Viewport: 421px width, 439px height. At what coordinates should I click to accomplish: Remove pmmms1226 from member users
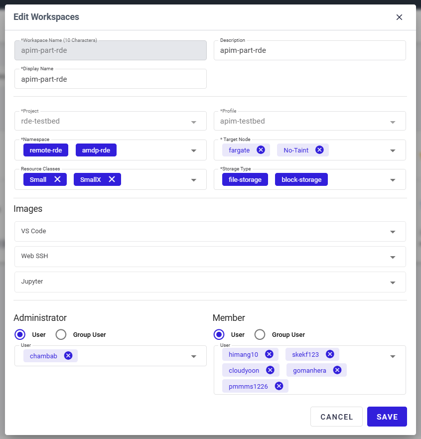click(x=279, y=386)
